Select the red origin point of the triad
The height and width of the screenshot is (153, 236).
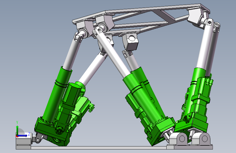[x=17, y=136]
